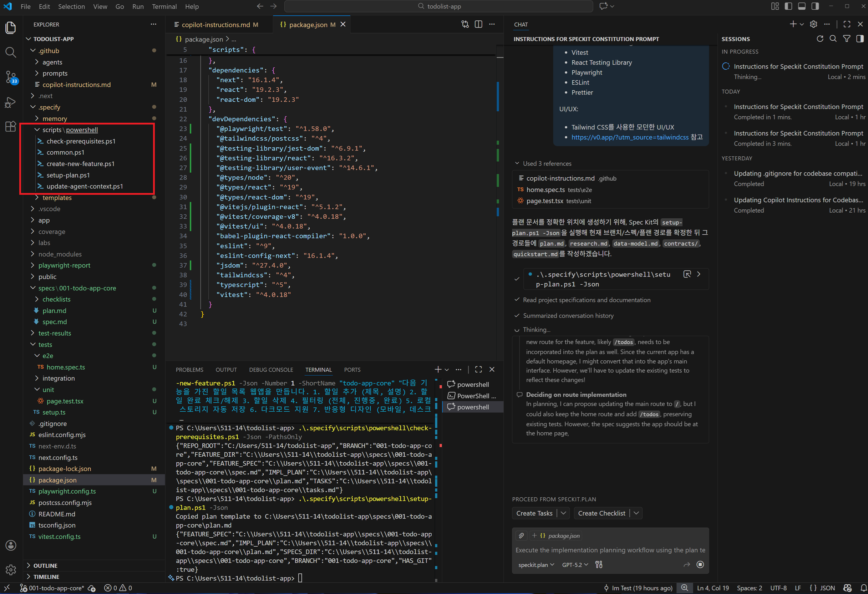Toggle the secondary side bar layout button
This screenshot has width=868, height=594.
815,6
